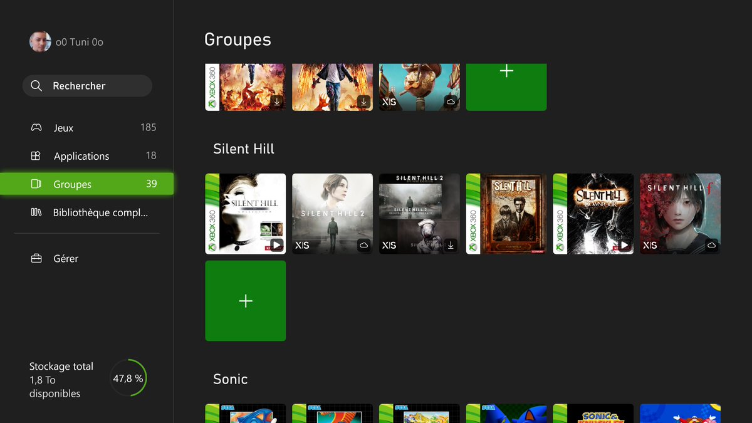Click download badge on Silent Hill 2 Deluxe
752x423 pixels.
click(x=451, y=245)
